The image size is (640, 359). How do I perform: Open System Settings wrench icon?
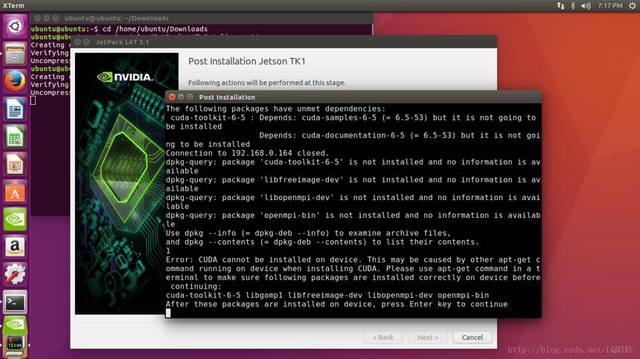[x=15, y=274]
